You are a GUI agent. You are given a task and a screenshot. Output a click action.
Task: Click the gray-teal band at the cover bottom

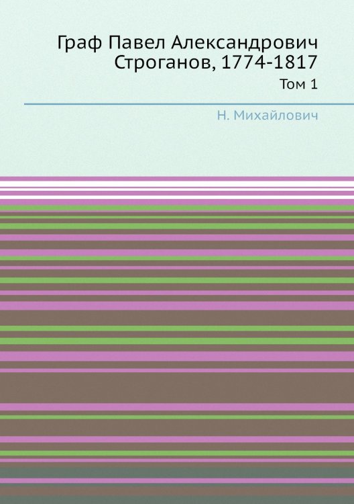[177, 472]
